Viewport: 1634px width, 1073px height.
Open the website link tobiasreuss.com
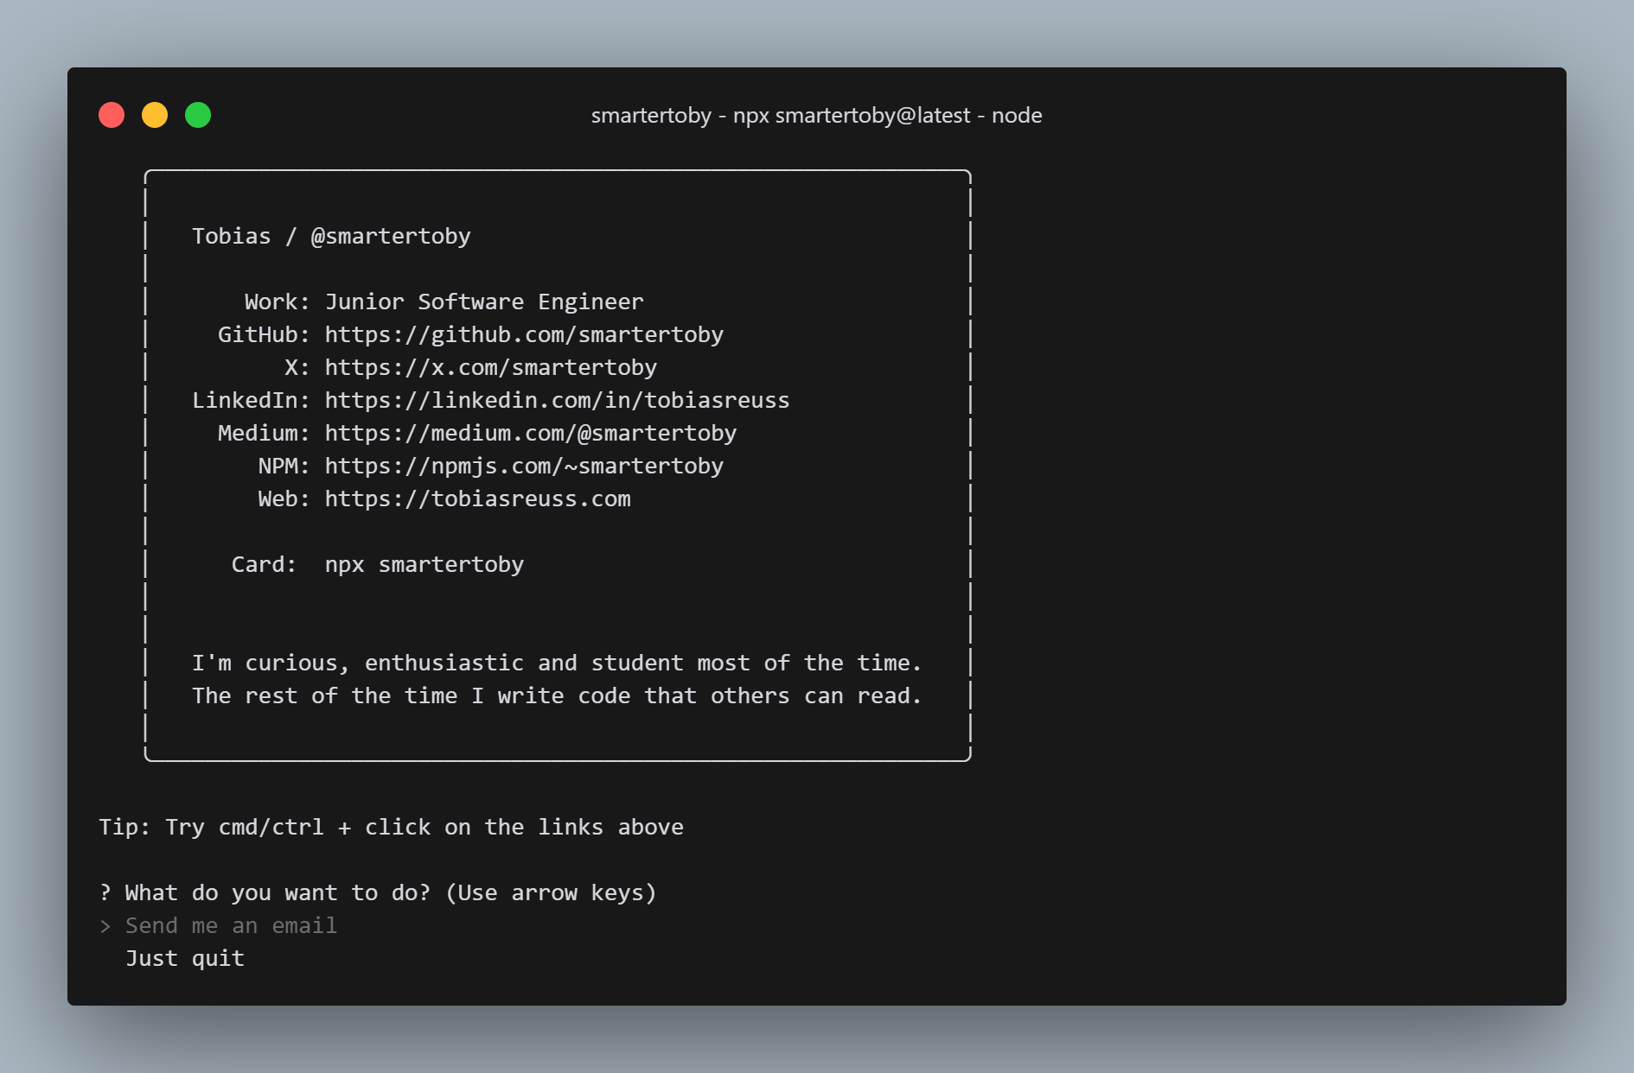[478, 499]
